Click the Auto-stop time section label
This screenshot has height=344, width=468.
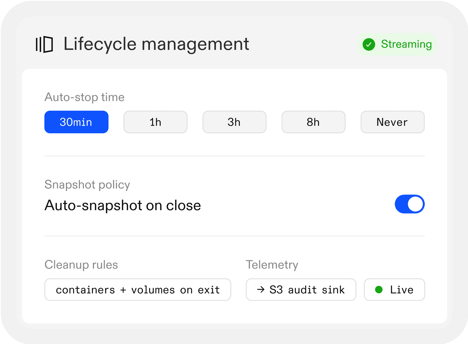coord(84,97)
